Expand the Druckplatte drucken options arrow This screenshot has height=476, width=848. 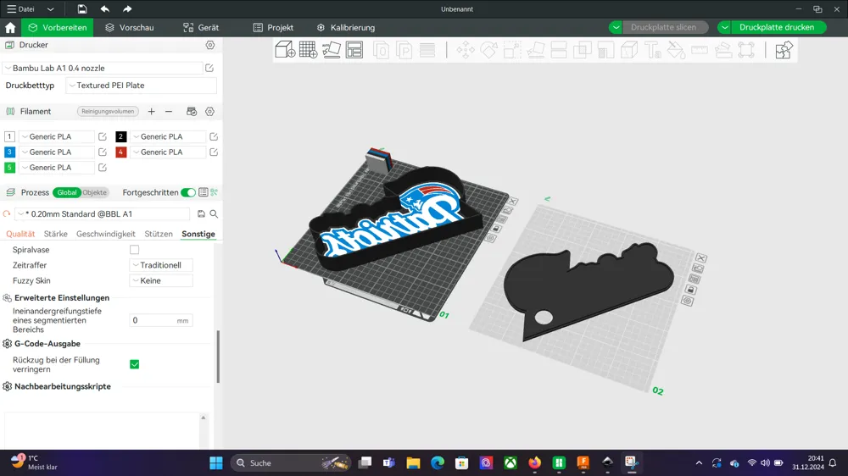pyautogui.click(x=725, y=28)
